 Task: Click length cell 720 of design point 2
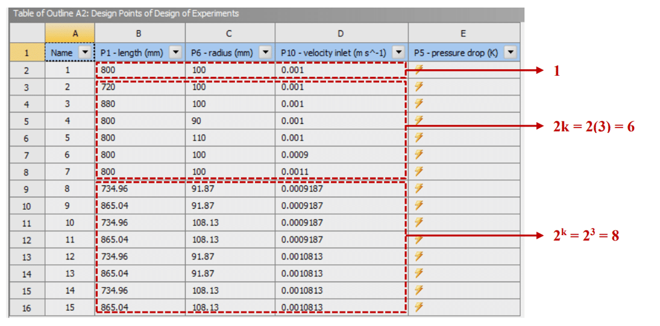click(x=140, y=87)
